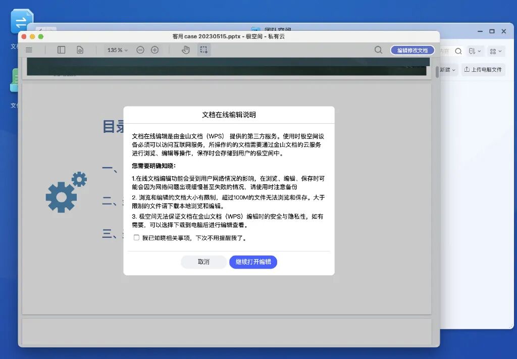Open the grid view mode dropdown in the 团队空间 window
This screenshot has height=359, width=517.
[496, 51]
